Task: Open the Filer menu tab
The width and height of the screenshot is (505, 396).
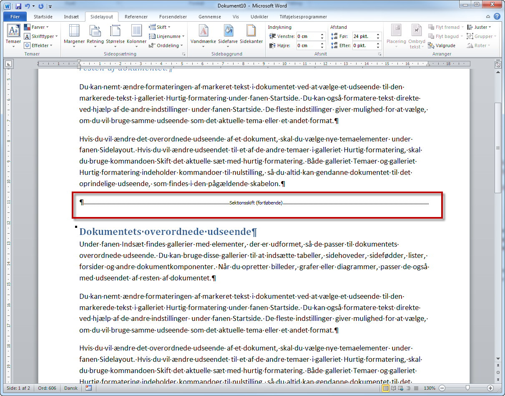Action: [x=15, y=17]
